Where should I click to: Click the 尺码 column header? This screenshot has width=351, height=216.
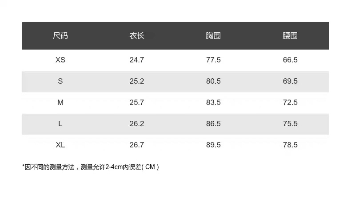click(x=60, y=36)
